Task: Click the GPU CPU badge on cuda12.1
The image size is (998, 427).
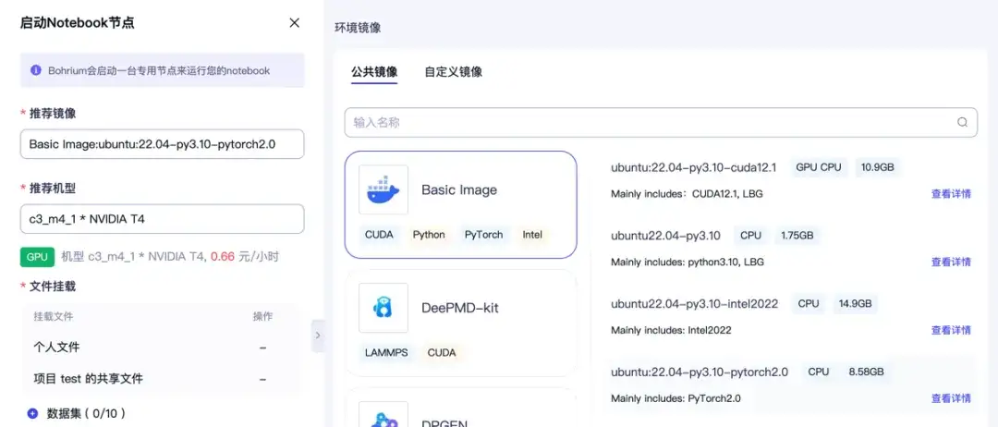Action: (x=819, y=167)
